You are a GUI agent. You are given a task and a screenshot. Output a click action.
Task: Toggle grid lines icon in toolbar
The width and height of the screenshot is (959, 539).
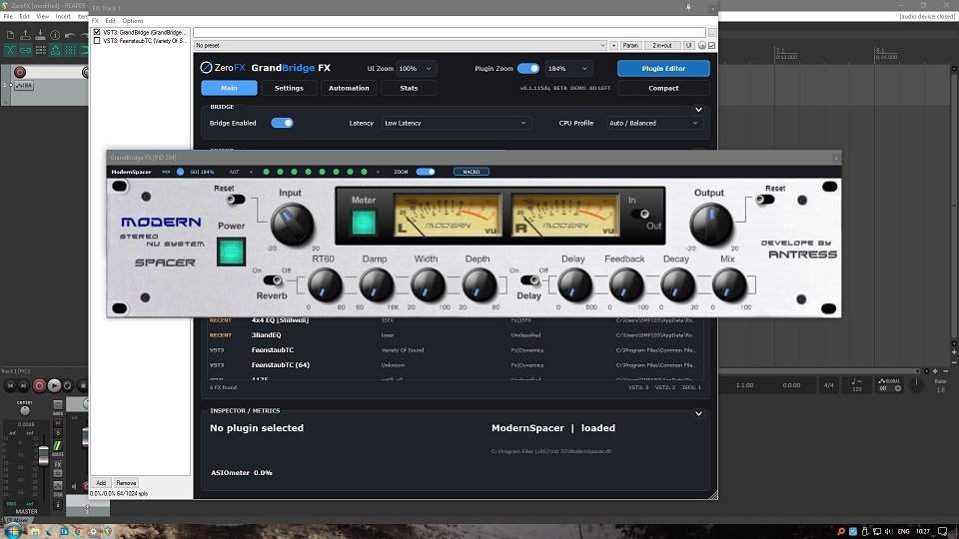pyautogui.click(x=70, y=50)
